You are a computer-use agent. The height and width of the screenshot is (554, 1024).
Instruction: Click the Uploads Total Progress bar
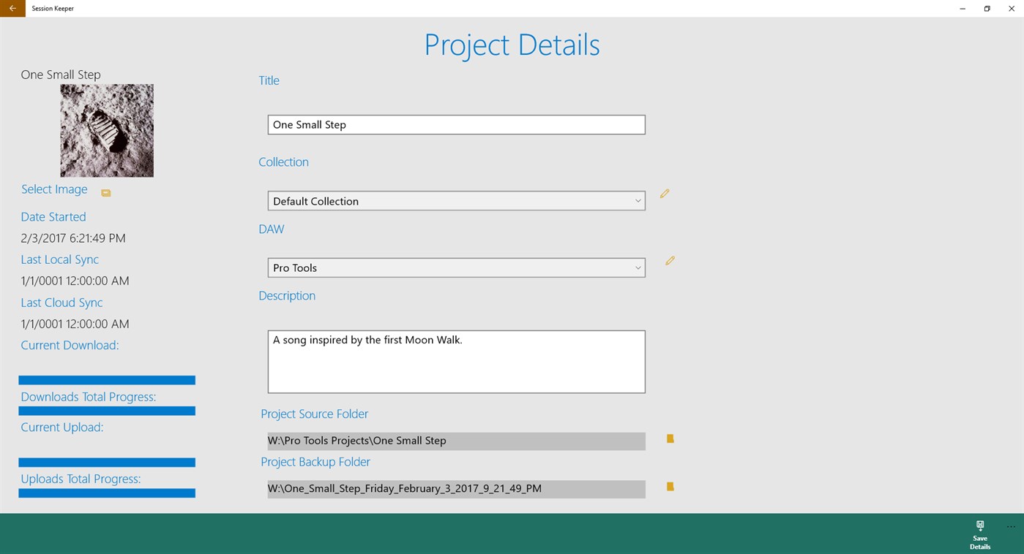pyautogui.click(x=107, y=493)
